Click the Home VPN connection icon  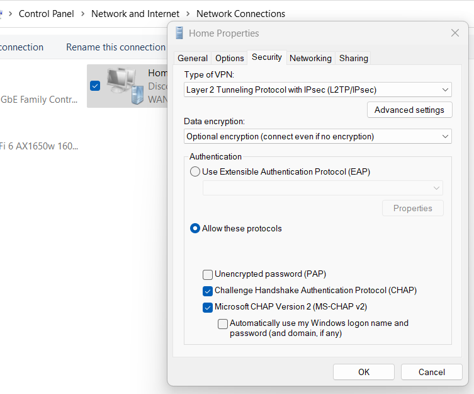123,85
